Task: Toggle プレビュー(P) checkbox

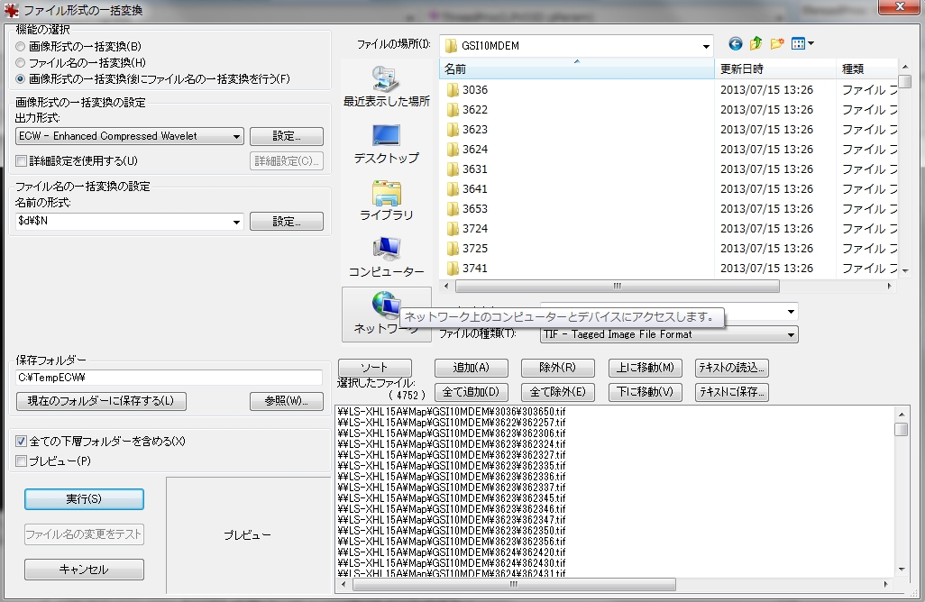Action: 21,461
